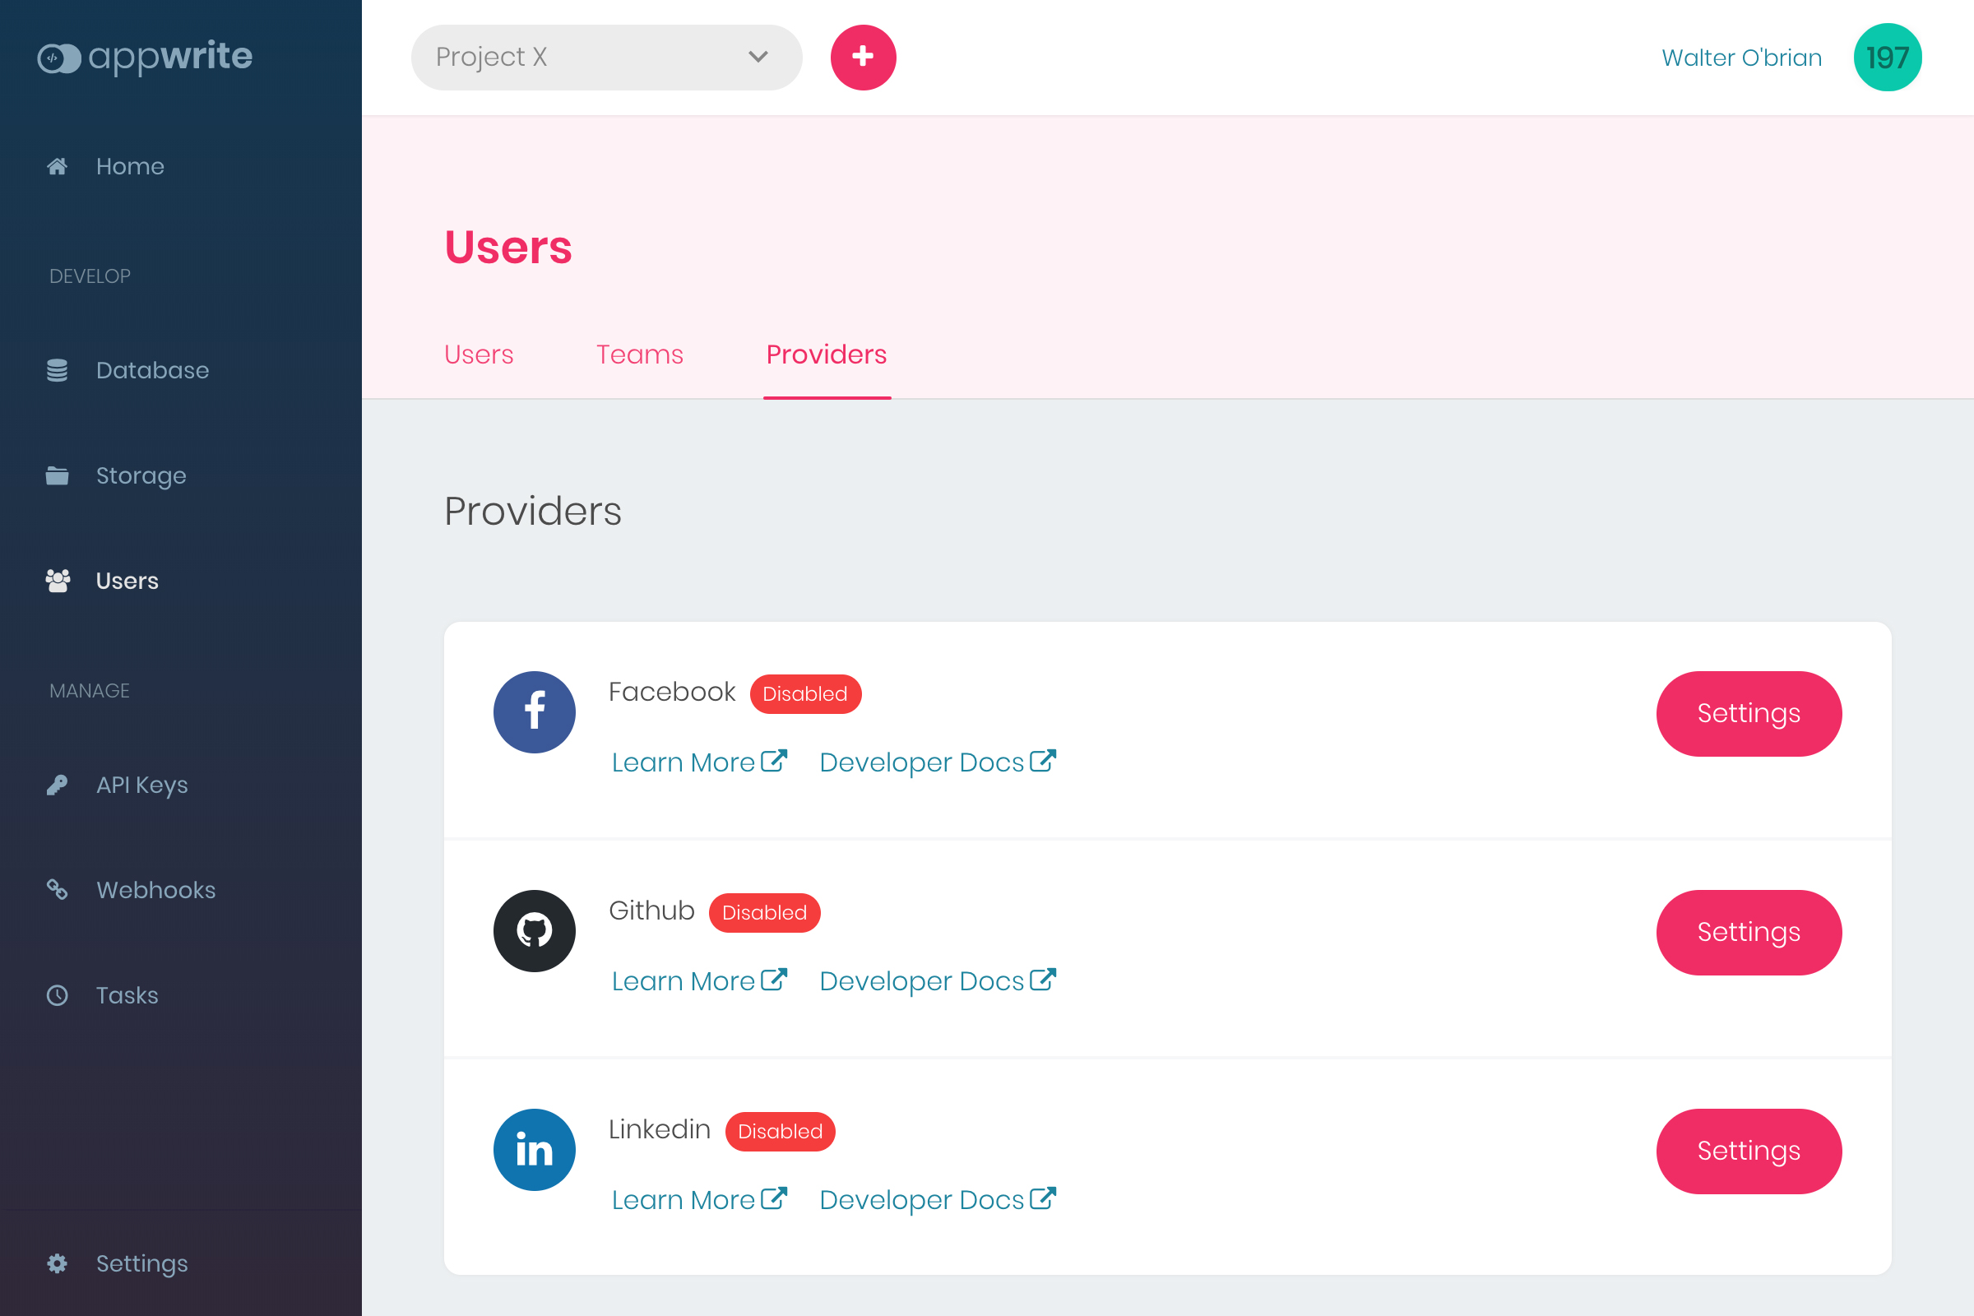Viewport: 1974px width, 1316px height.
Task: Click the Users sidebar icon
Action: tap(58, 580)
